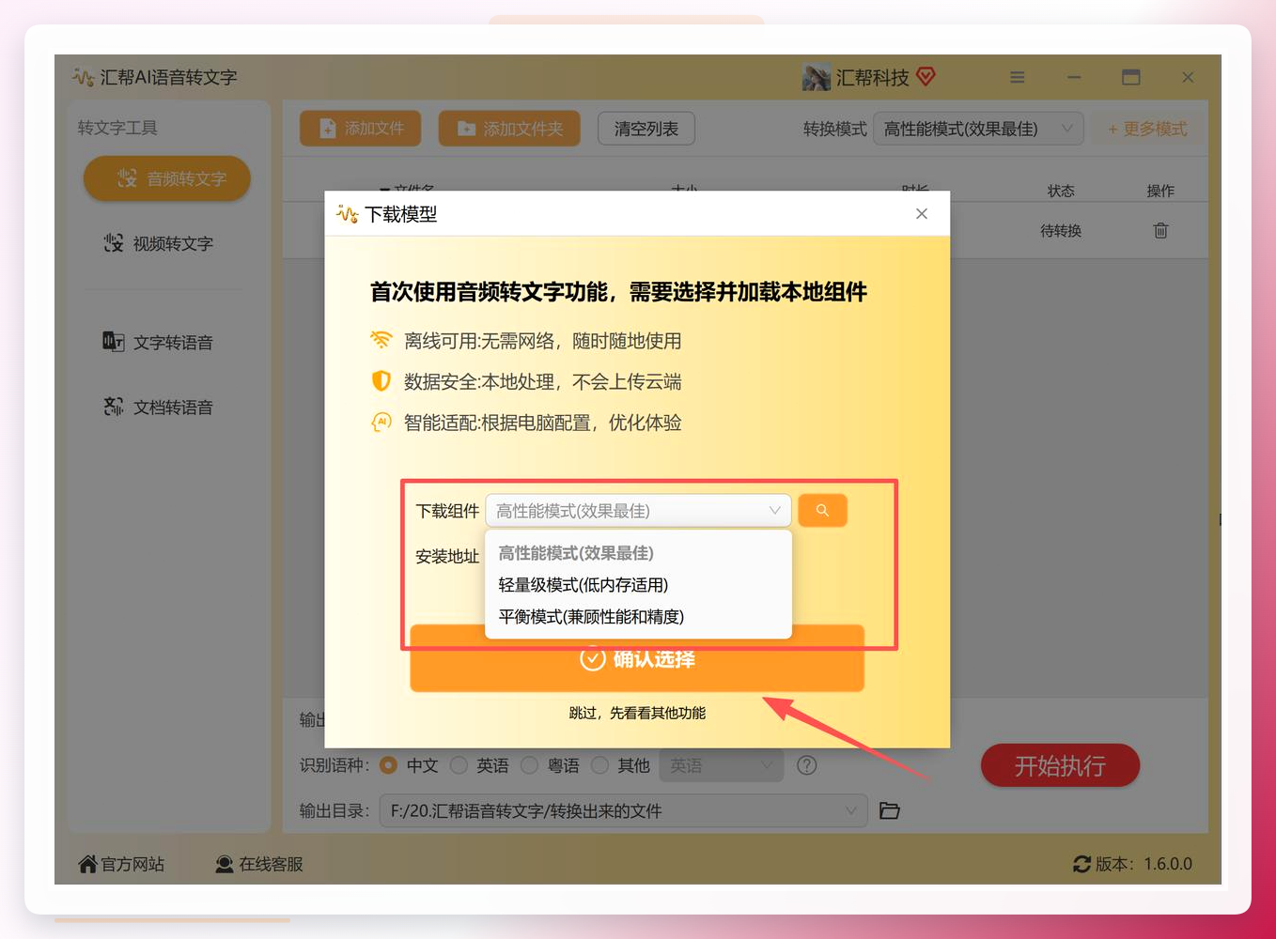Expand the 转换模式 dropdown
Screen dimensions: 1276x939
coord(978,129)
